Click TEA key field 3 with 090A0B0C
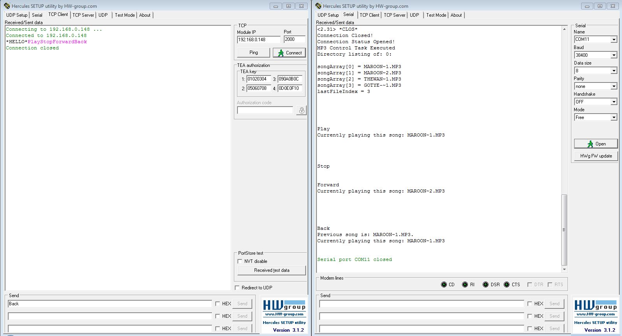The width and height of the screenshot is (622, 336). [290, 79]
